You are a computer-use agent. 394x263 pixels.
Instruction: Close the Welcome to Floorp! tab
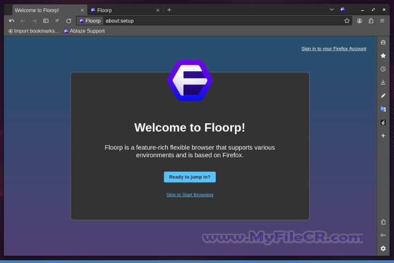(82, 10)
